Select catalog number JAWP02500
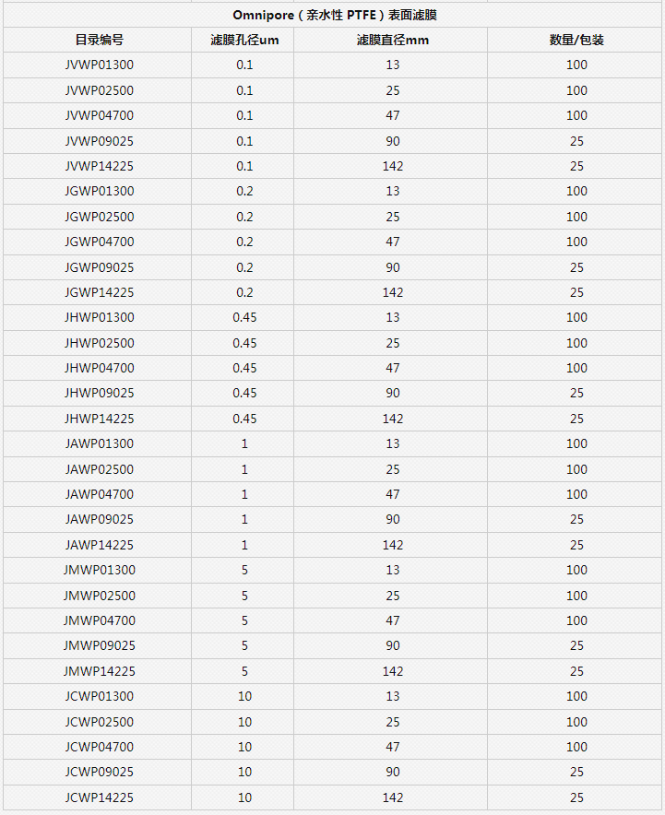Screen dimensions: 665x815 pyautogui.click(x=100, y=469)
